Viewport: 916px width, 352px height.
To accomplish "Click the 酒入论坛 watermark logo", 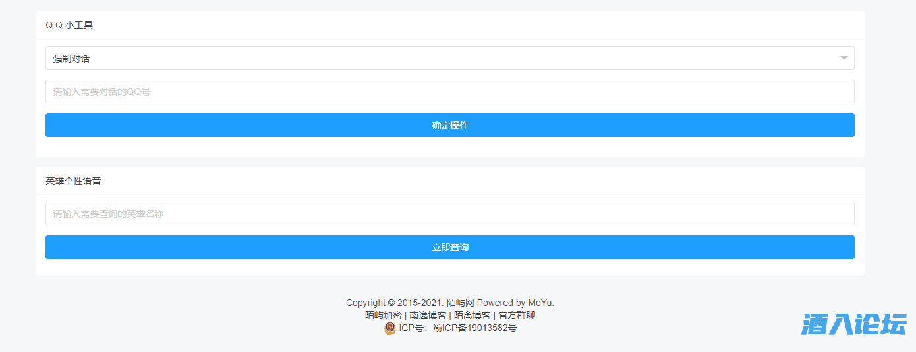I will tap(853, 324).
